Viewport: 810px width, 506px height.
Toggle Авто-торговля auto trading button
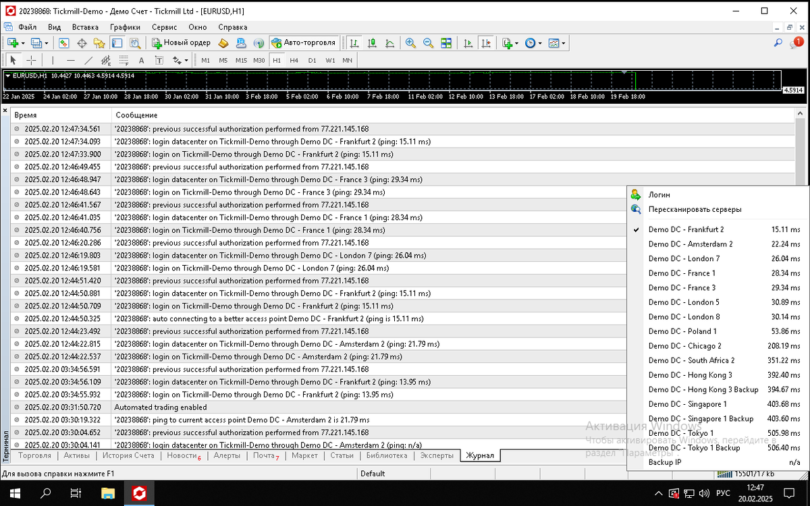point(304,43)
